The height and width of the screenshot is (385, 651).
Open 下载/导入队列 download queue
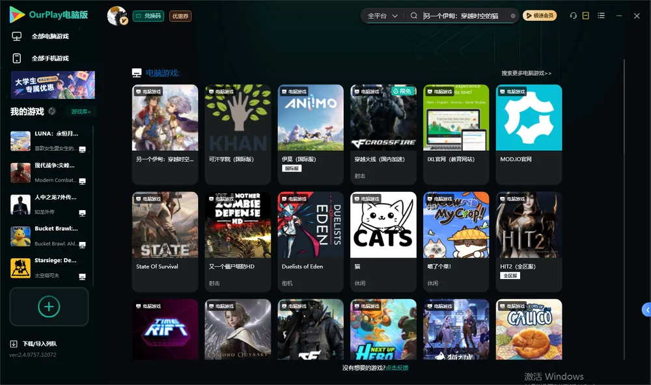tap(34, 343)
